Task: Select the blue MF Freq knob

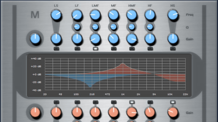Action: (x=113, y=15)
